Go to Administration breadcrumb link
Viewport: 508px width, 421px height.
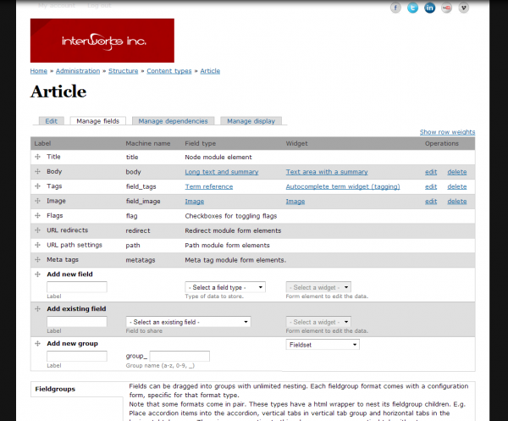tap(78, 71)
